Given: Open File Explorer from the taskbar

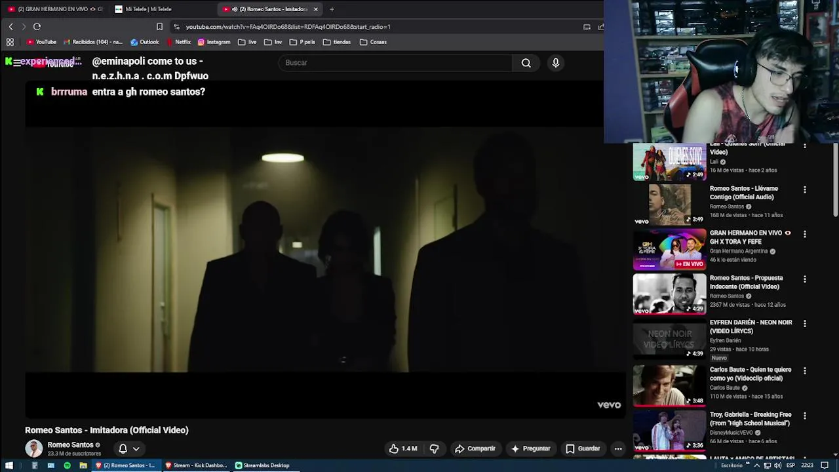Looking at the screenshot, I should (x=83, y=465).
